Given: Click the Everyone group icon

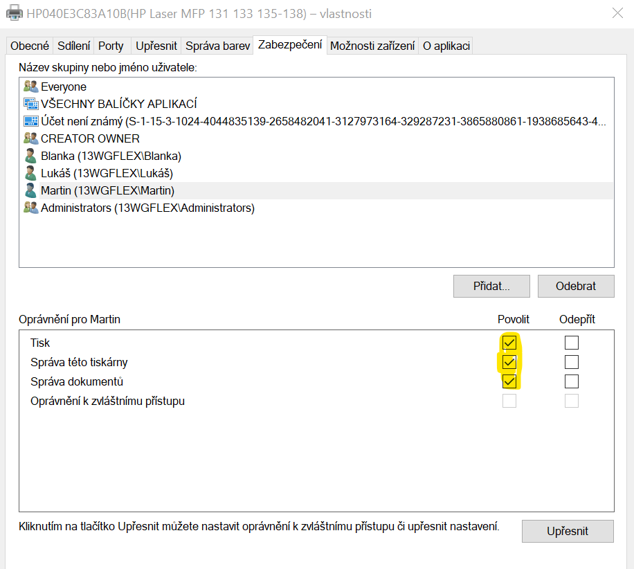Looking at the screenshot, I should [x=30, y=87].
